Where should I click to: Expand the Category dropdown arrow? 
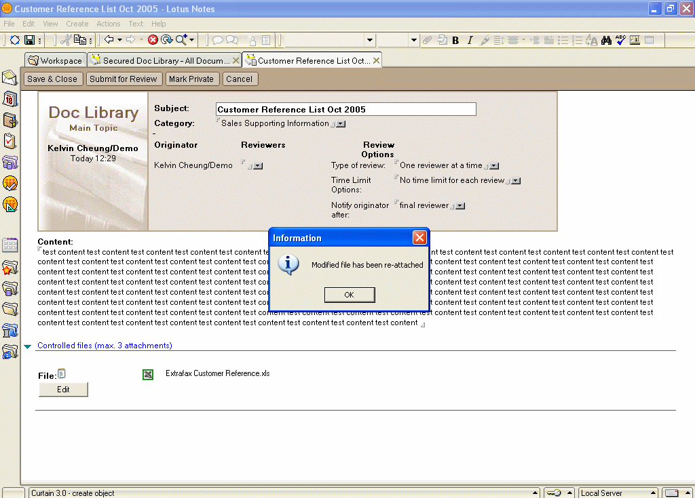point(341,124)
